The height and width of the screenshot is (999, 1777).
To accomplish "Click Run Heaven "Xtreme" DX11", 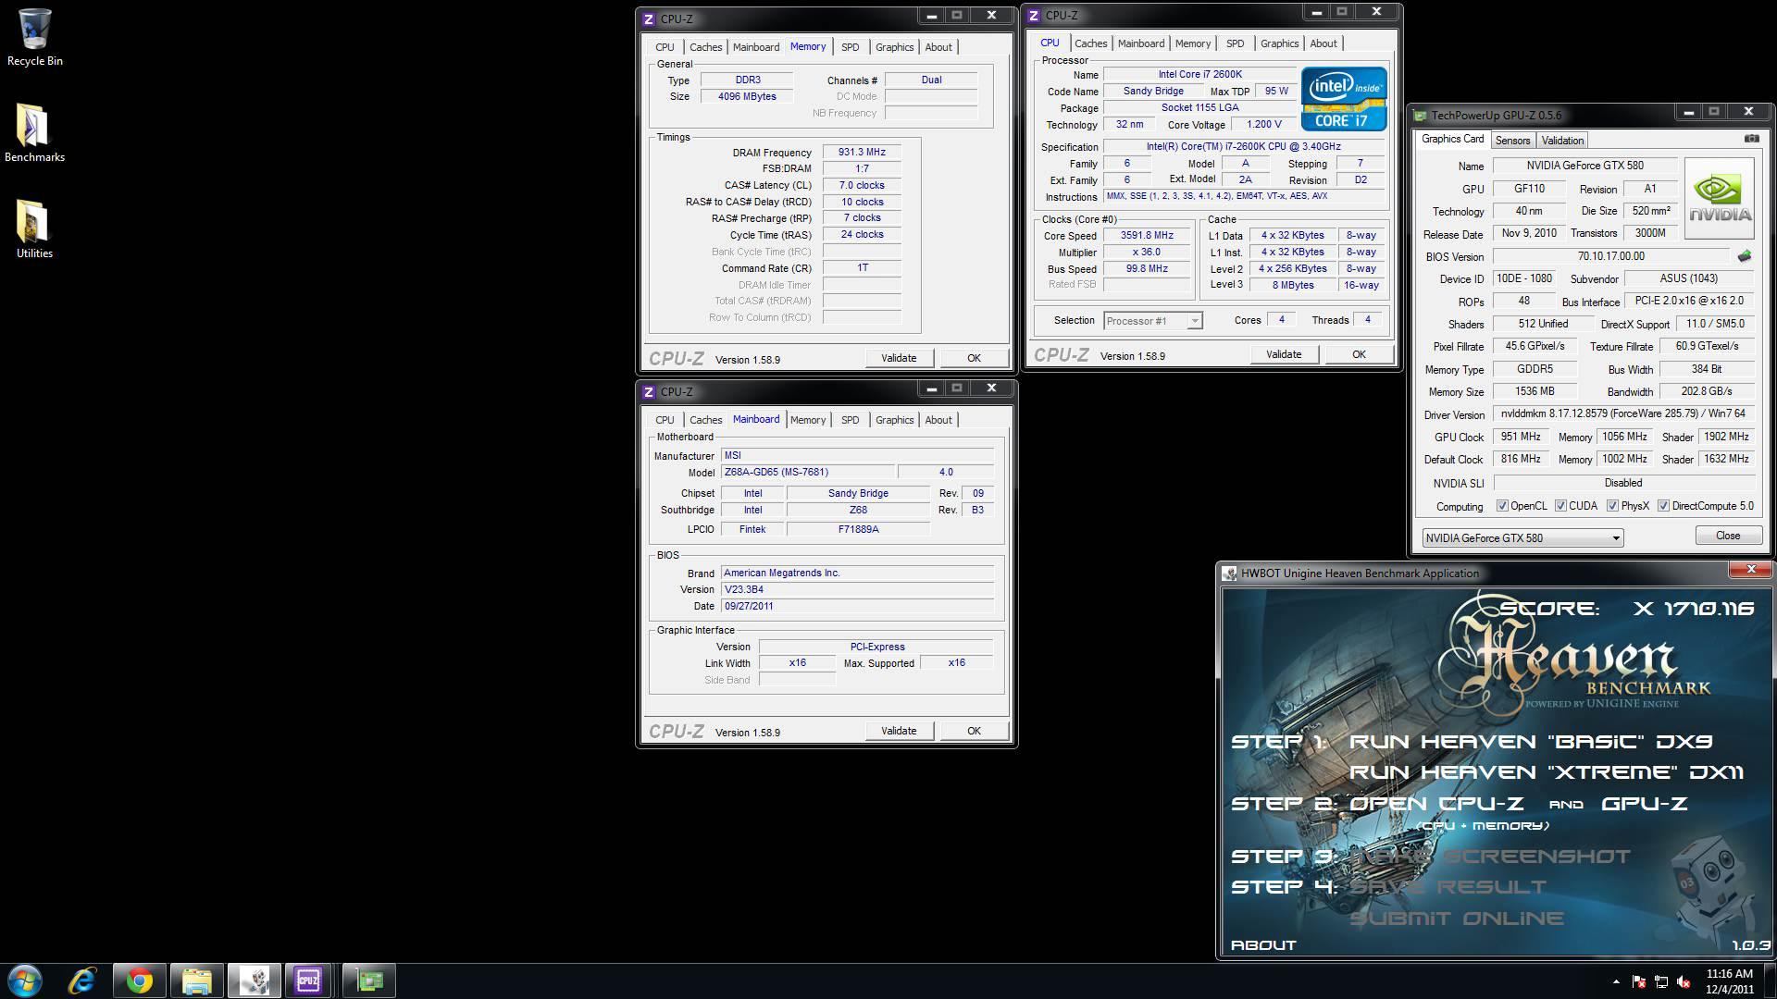I will tap(1547, 772).
